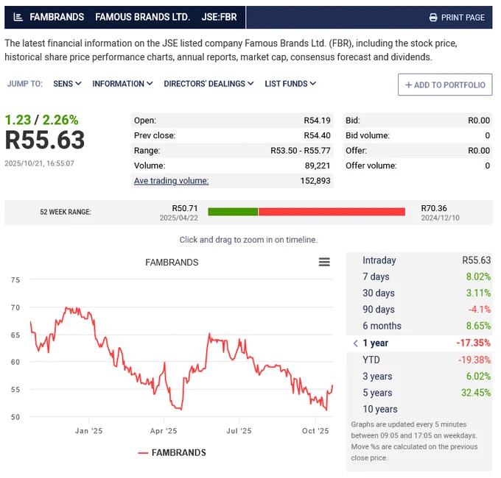Viewport: 501px width, 478px height.
Task: Click the average volume value 152,893
Action: click(x=315, y=181)
